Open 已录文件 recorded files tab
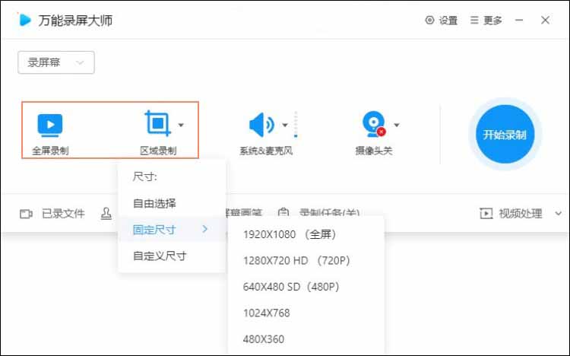 click(x=52, y=213)
